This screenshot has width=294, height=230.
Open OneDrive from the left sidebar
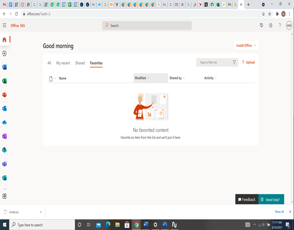[x=5, y=122]
